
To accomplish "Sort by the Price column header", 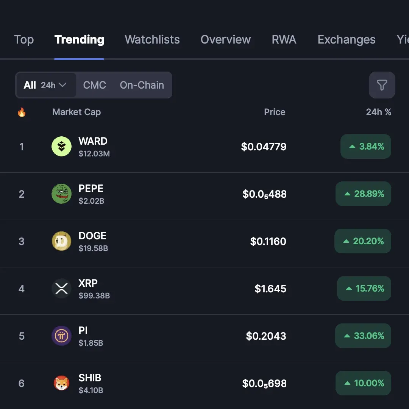I will click(x=275, y=112).
